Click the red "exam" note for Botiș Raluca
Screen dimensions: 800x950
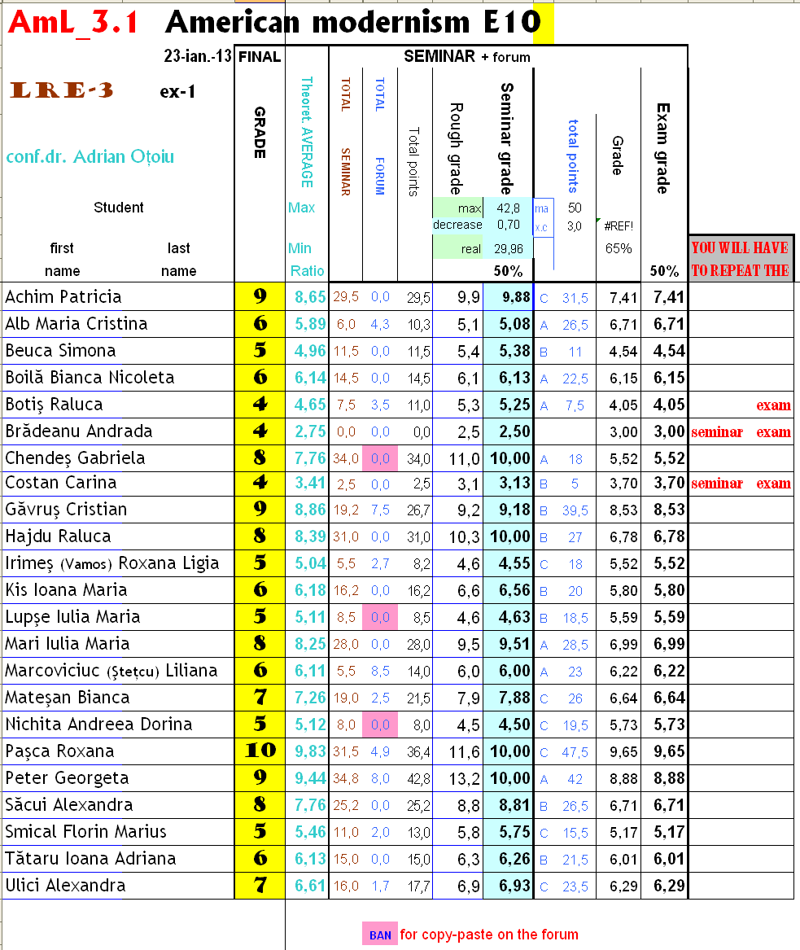point(773,405)
